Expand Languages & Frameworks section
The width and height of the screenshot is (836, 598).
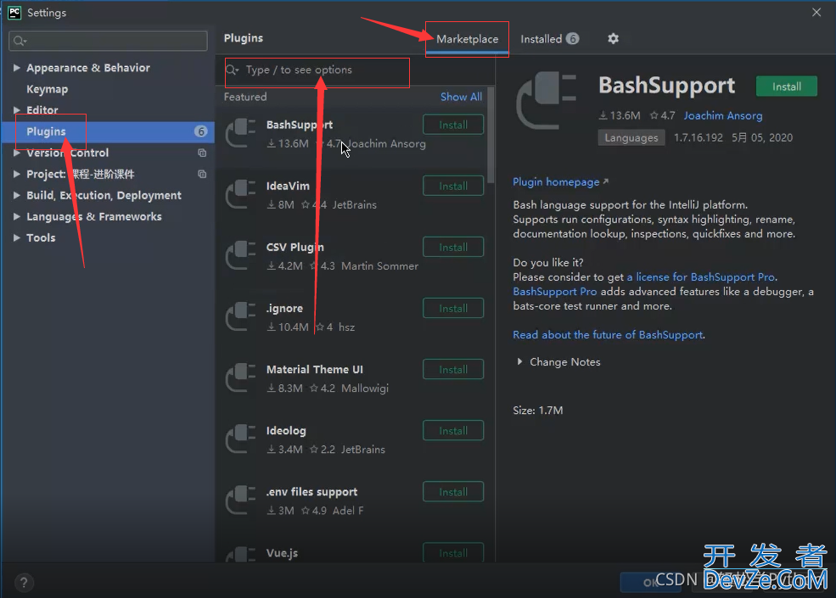pos(16,217)
